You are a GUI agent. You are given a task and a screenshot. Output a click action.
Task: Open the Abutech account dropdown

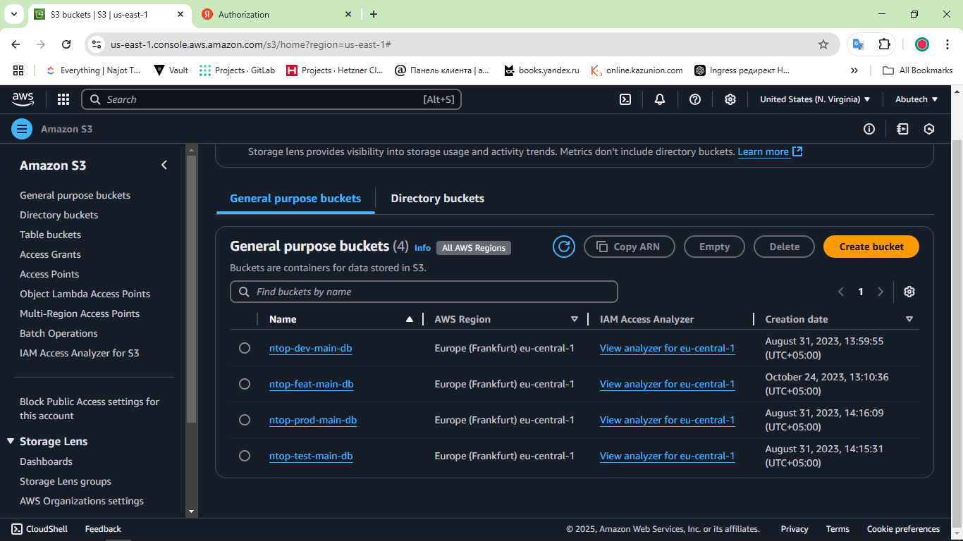[x=916, y=99]
